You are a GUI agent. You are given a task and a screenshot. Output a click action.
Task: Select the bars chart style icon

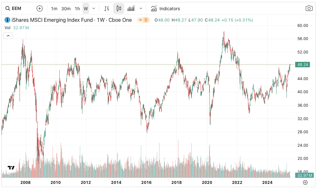click(107, 9)
